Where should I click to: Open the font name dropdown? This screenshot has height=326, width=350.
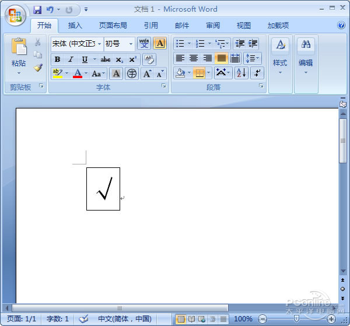99,44
